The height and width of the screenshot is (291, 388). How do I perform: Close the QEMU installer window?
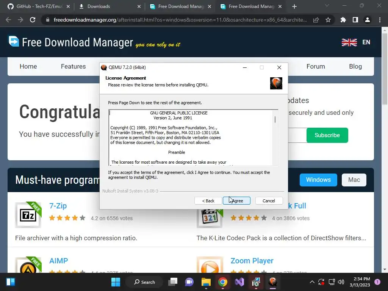pos(279,67)
